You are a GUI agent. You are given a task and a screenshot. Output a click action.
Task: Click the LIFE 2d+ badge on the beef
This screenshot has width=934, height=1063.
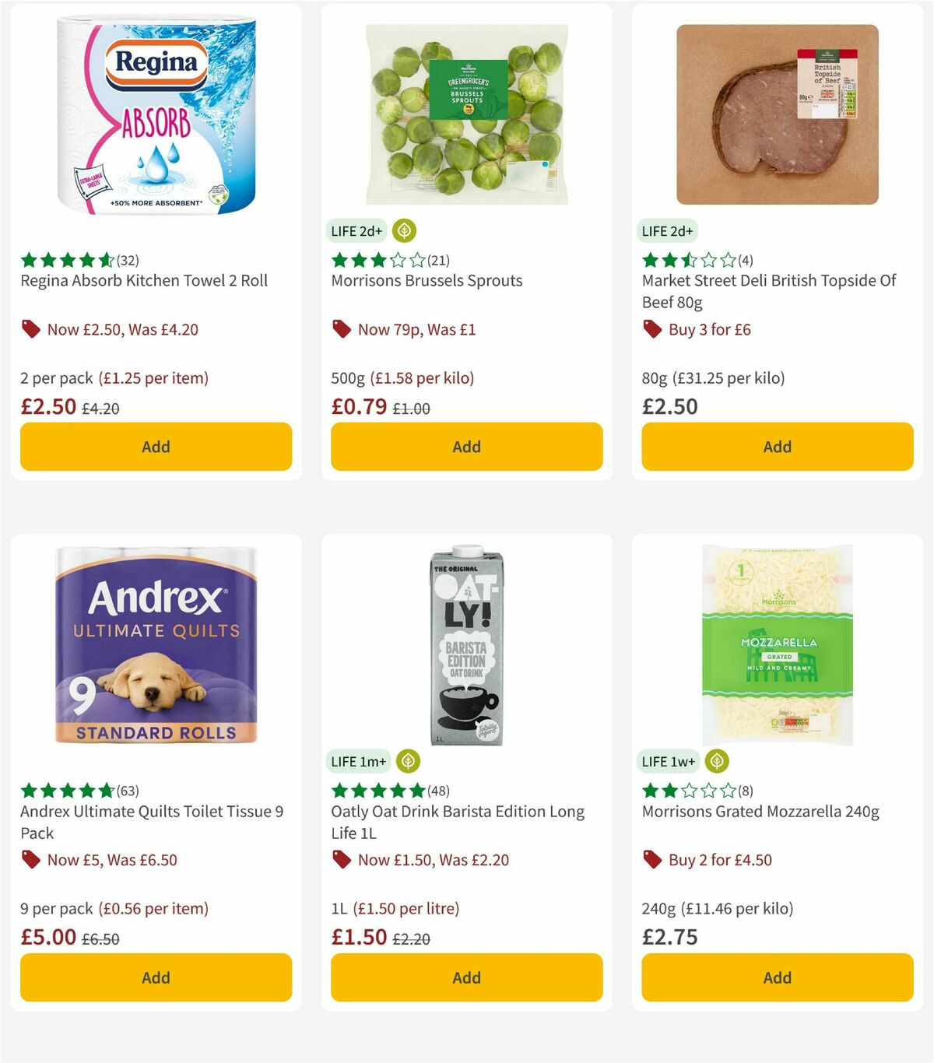669,230
